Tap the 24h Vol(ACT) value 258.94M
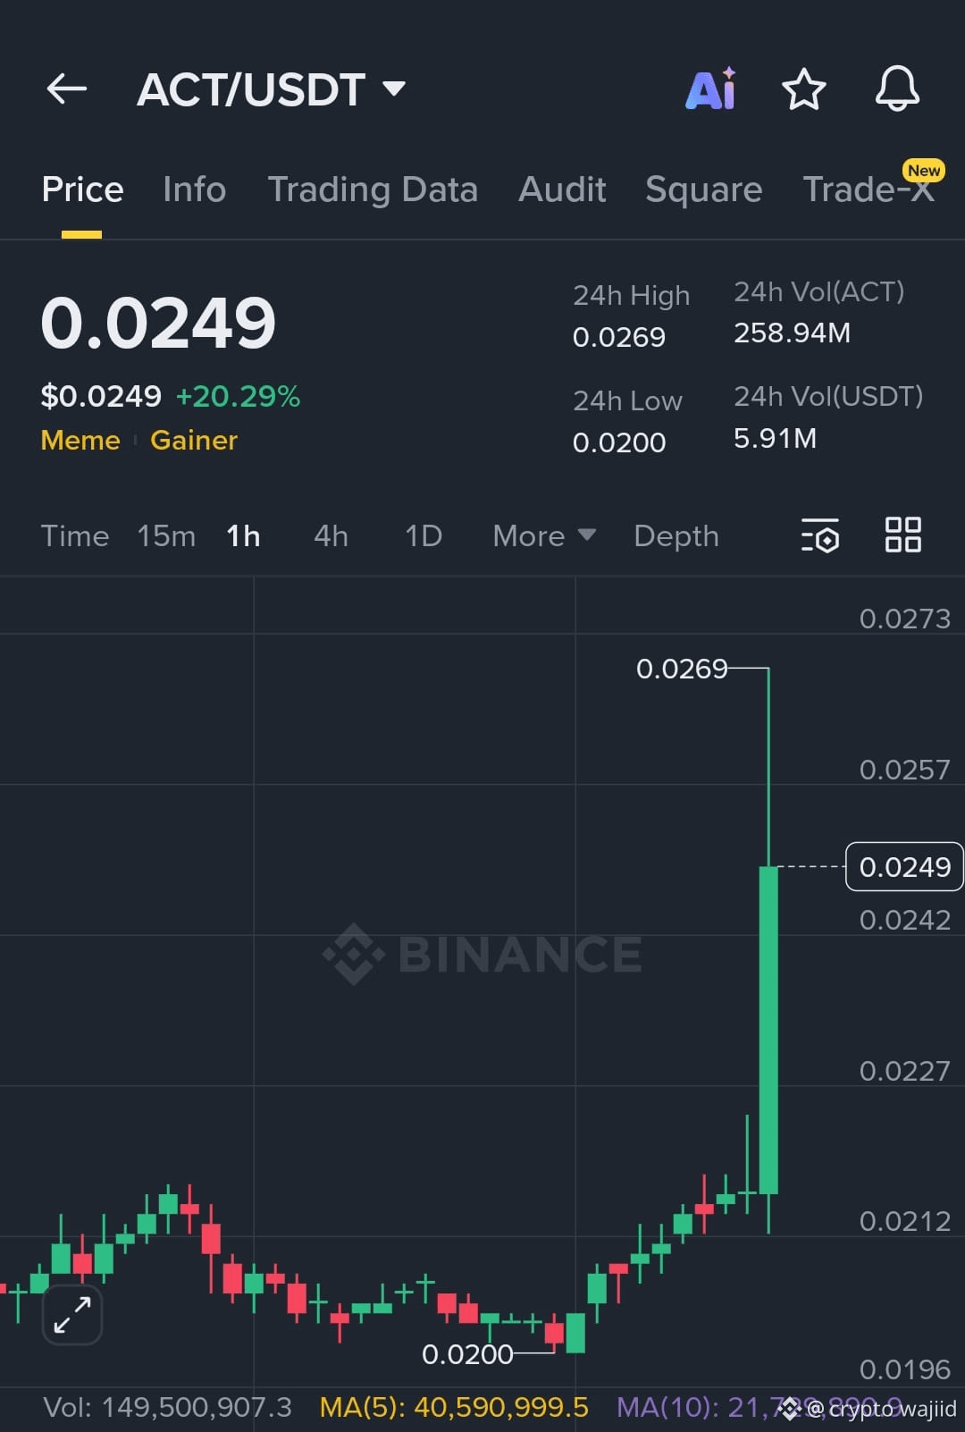 793,333
